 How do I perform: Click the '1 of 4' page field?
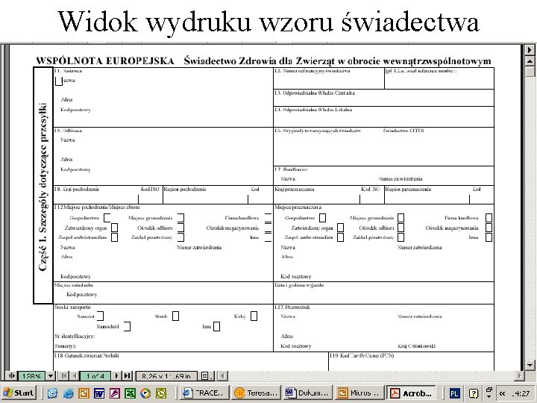click(95, 376)
